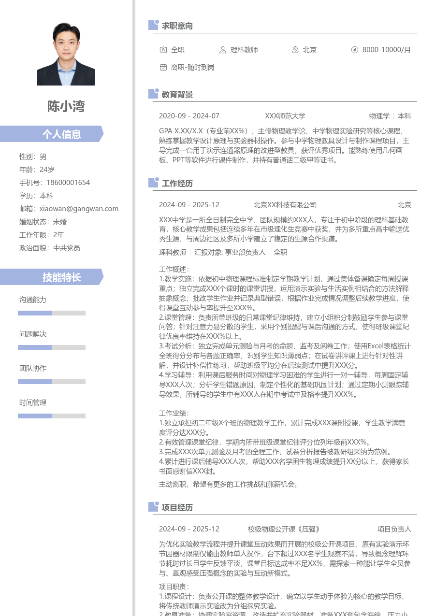Click the 沟通能力 skill level bar

(x=52, y=313)
